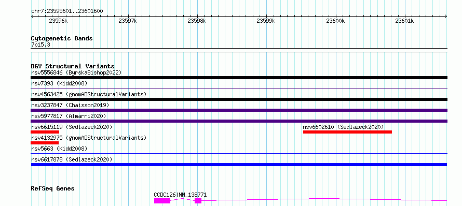Click the thin blue nsv5663 variant line
The image size is (462, 206).
(x=239, y=153)
